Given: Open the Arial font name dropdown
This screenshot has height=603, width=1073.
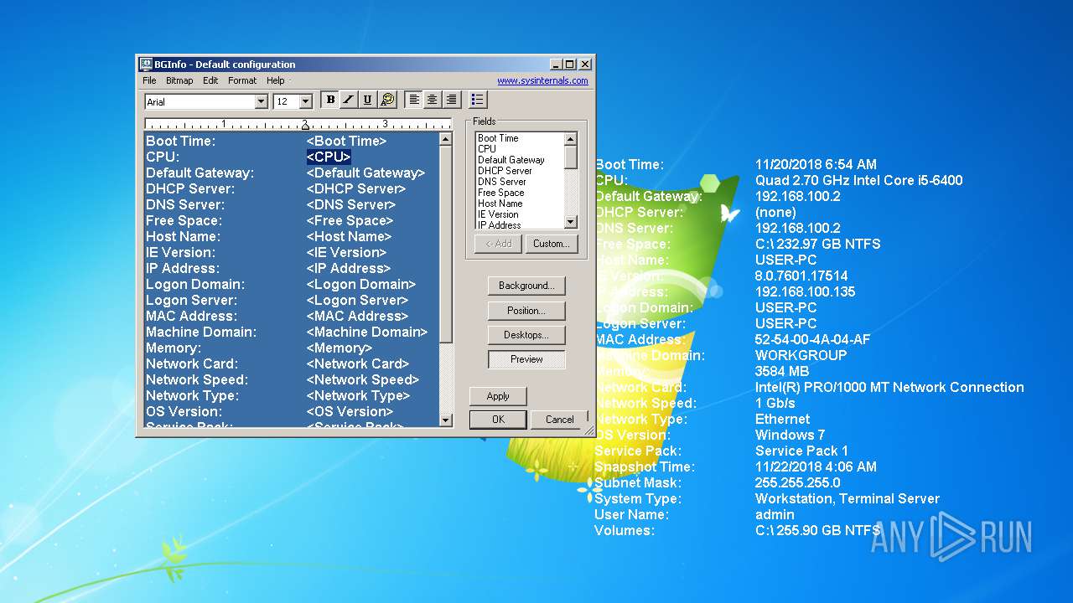Looking at the screenshot, I should click(x=261, y=101).
